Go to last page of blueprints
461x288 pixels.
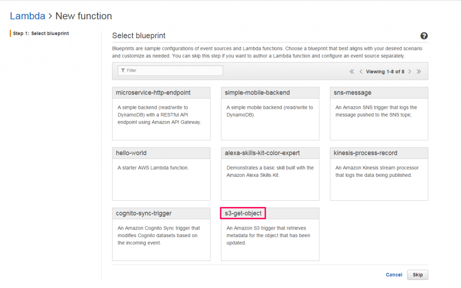tap(419, 72)
